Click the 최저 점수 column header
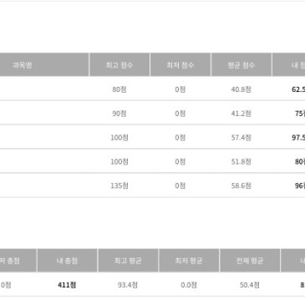Image resolution: width=305 pixels, height=305 pixels. 180,65
